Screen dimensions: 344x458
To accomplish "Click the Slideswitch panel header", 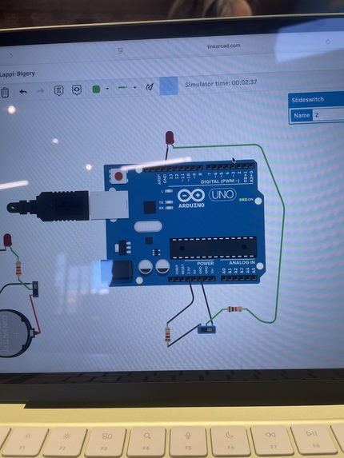I will coord(316,100).
